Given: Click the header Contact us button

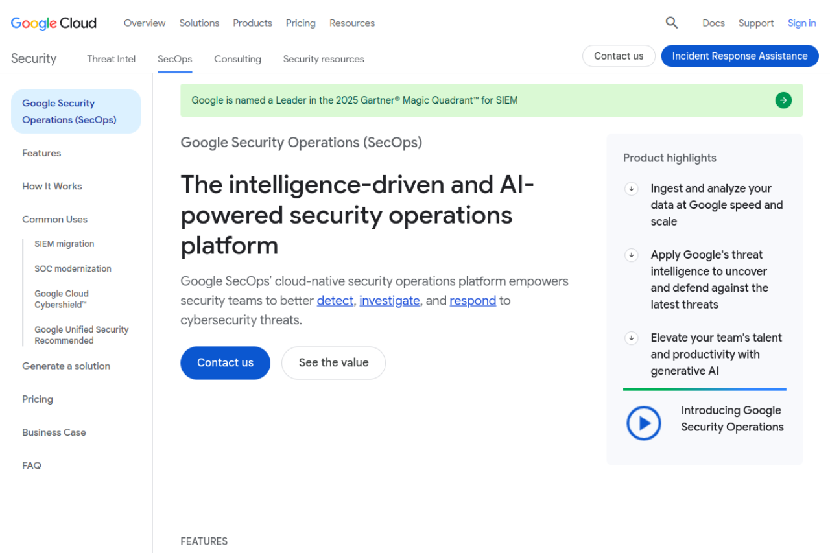Looking at the screenshot, I should click(619, 56).
